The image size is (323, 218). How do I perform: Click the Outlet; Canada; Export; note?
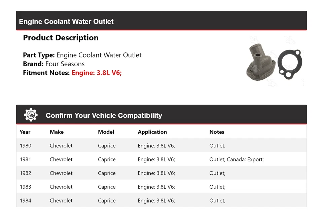236,159
